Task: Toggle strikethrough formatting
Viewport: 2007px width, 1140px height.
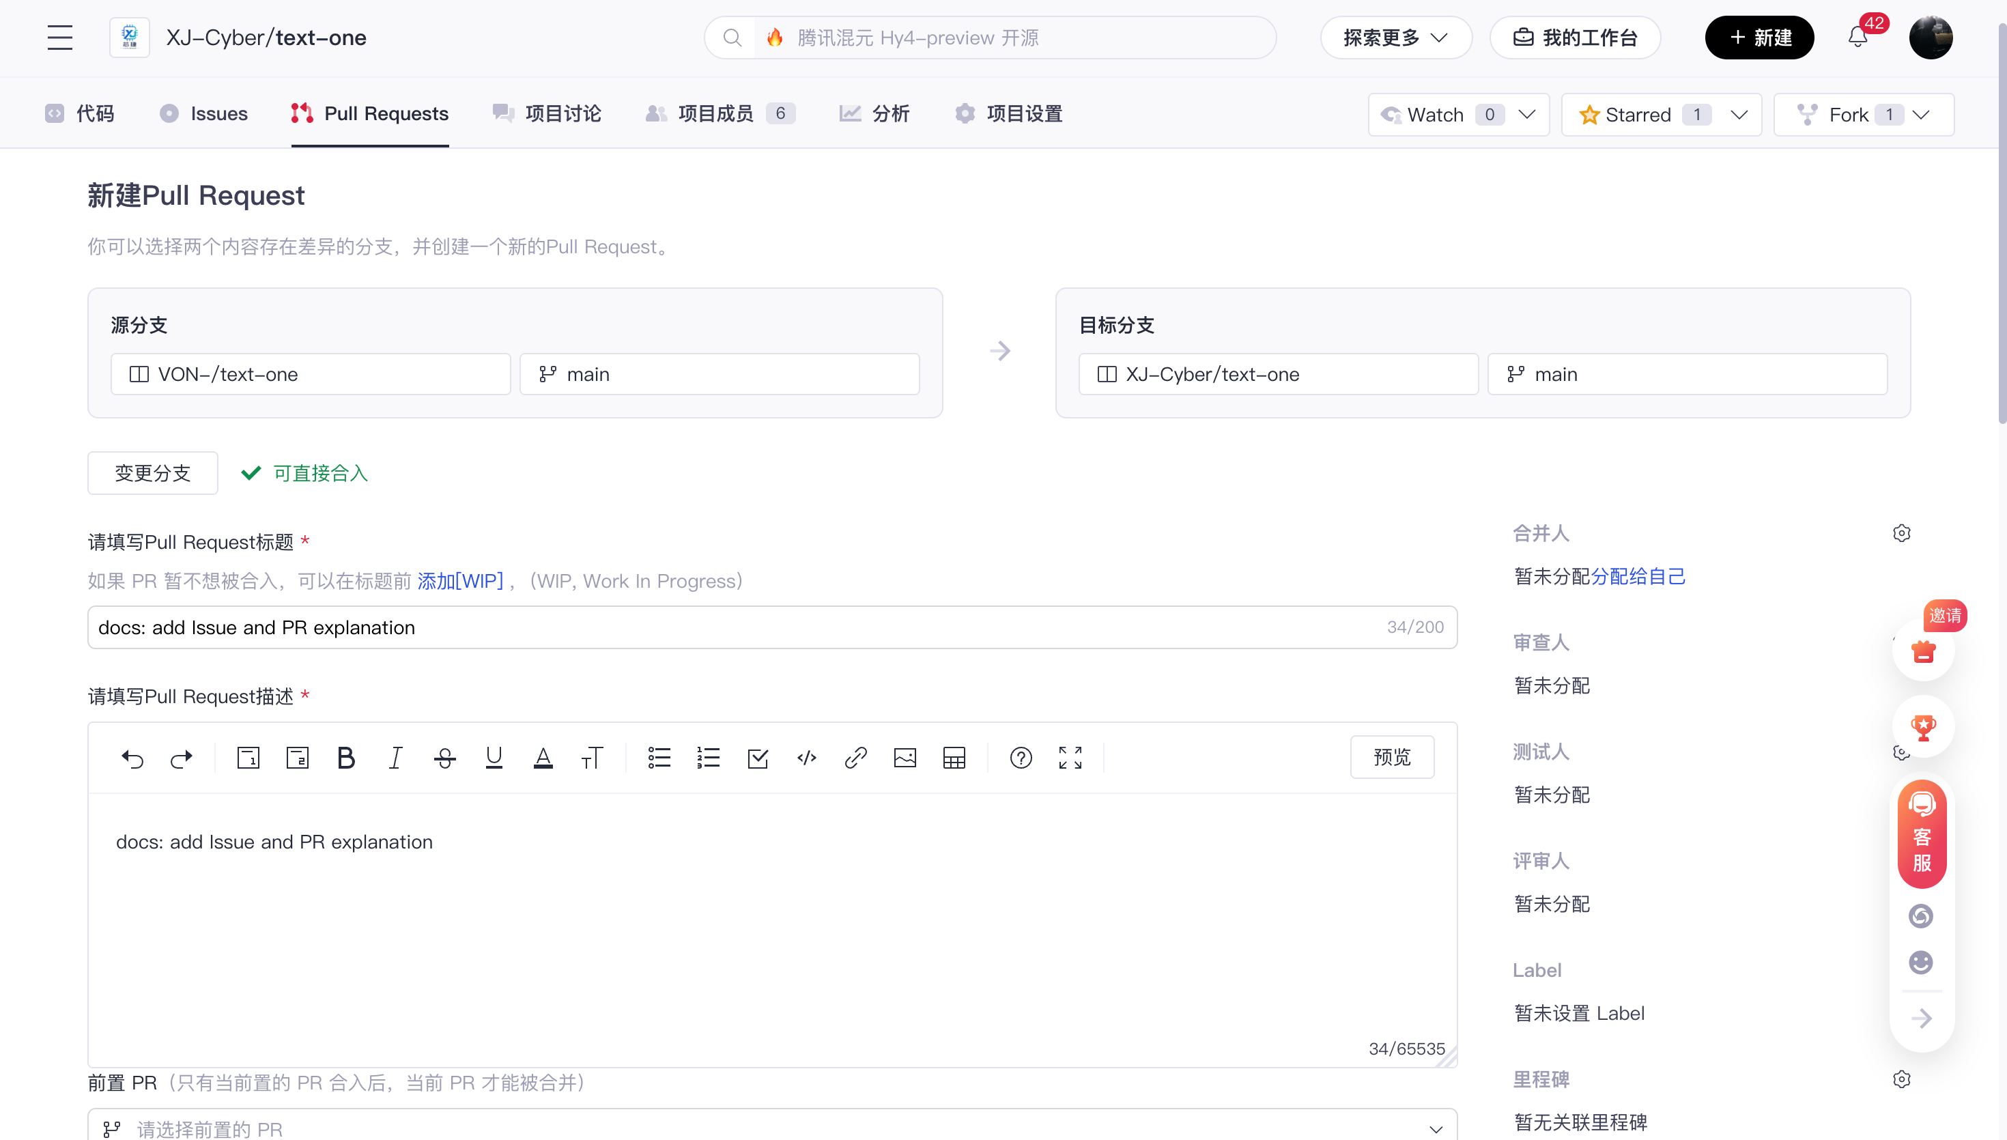Action: coord(444,758)
